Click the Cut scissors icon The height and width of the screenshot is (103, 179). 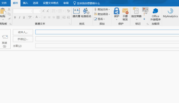(9, 9)
